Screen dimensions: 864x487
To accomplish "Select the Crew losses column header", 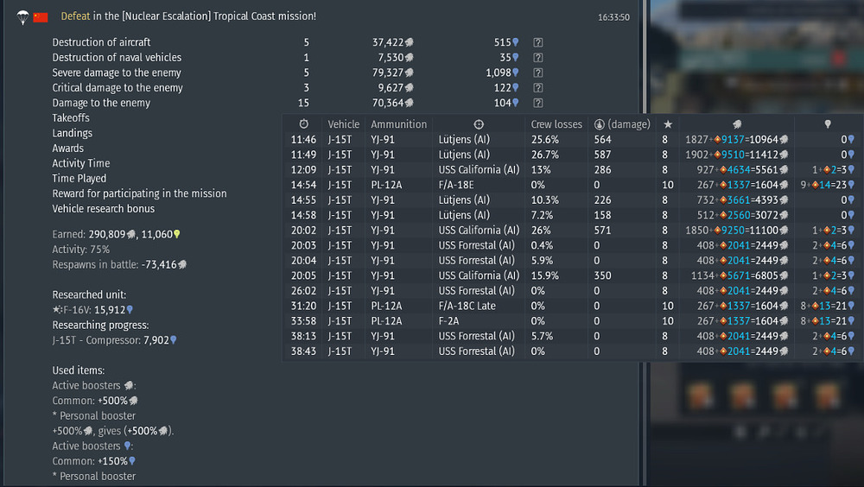I will 556,124.
